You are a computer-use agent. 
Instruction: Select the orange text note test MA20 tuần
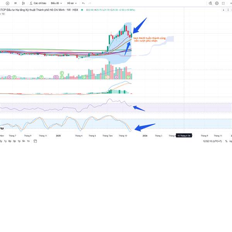149,39
